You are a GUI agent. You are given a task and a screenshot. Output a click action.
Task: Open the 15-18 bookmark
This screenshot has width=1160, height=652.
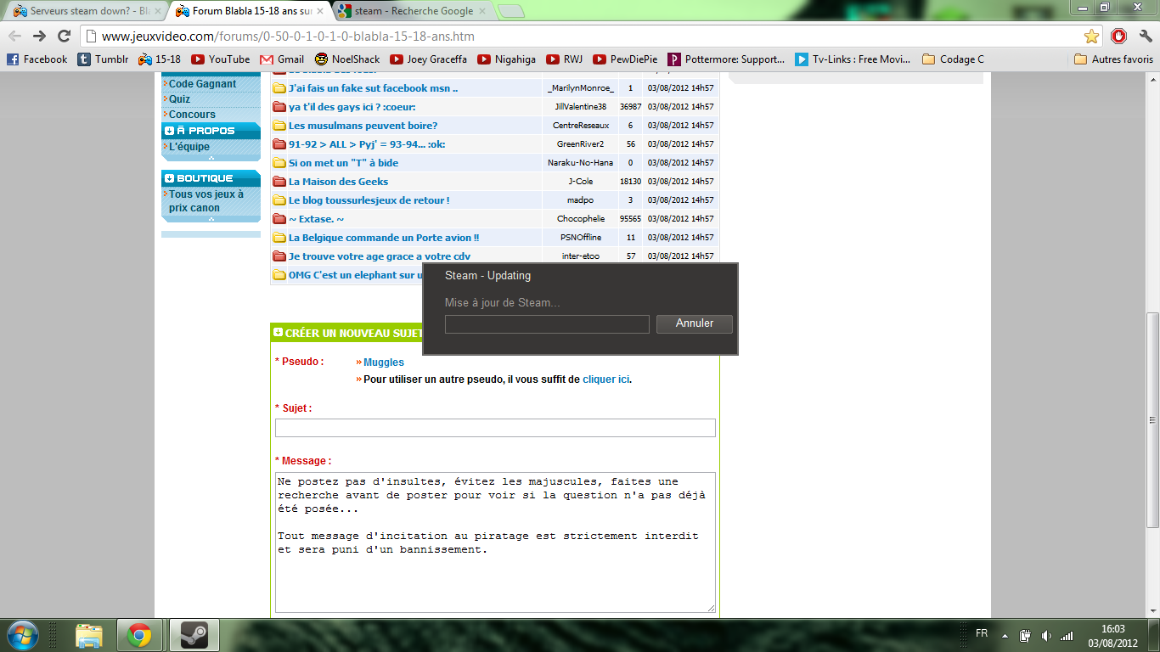point(160,59)
